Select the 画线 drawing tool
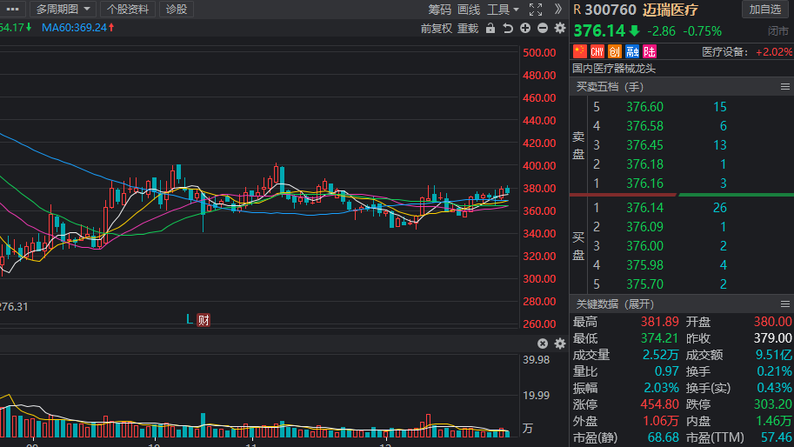The height and width of the screenshot is (447, 794). (469, 9)
